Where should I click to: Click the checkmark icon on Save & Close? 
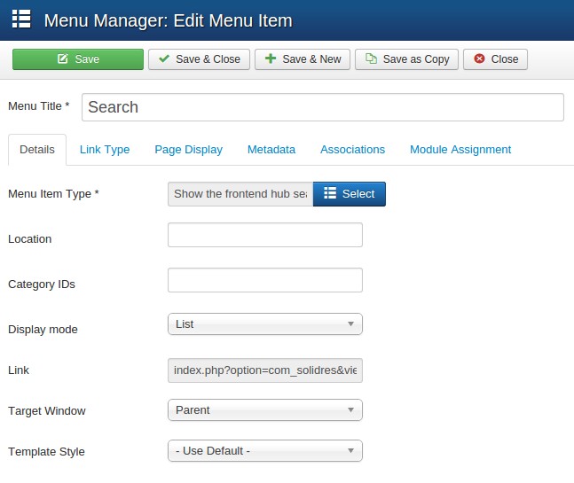click(x=164, y=59)
